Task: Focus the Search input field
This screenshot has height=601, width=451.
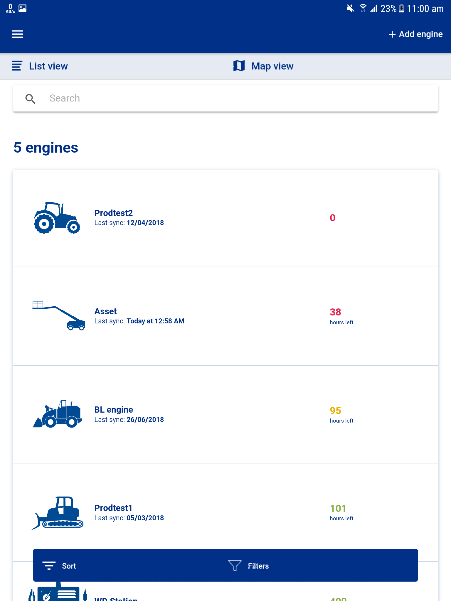Action: coord(225,98)
